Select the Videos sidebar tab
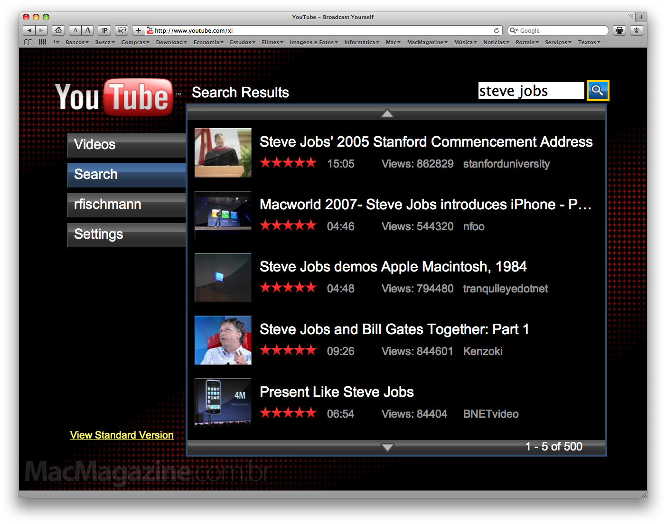Viewport: 666px width, 524px height. pyautogui.click(x=126, y=145)
